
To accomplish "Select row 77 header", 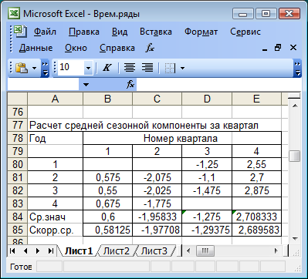I will [x=18, y=125].
